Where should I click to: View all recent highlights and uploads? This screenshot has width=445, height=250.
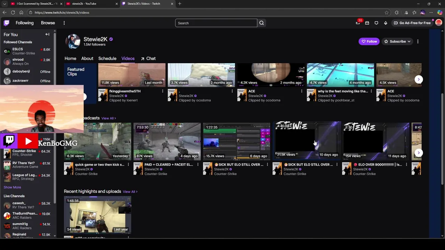130,192
